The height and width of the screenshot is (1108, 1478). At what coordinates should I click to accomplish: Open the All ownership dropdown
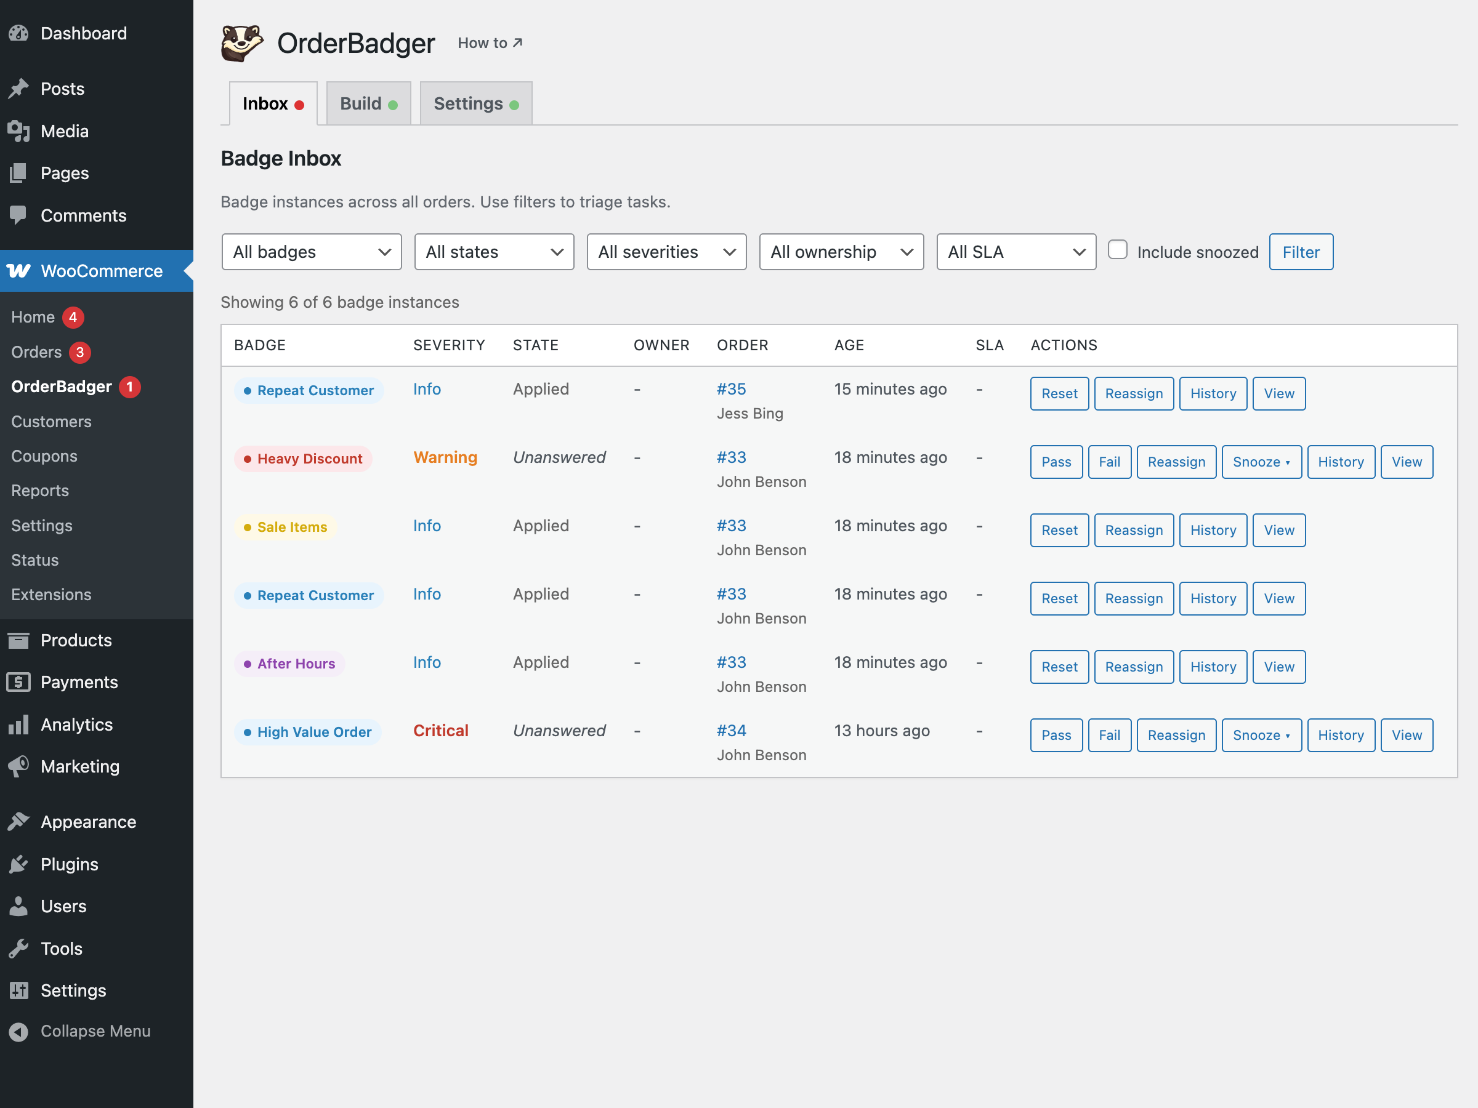[841, 252]
